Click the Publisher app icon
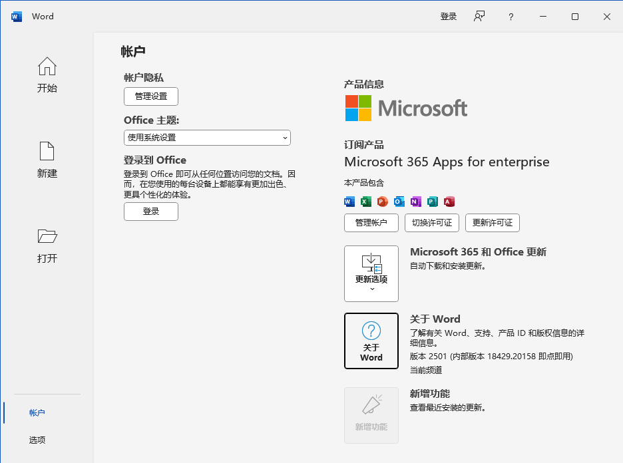This screenshot has height=463, width=623. (432, 202)
